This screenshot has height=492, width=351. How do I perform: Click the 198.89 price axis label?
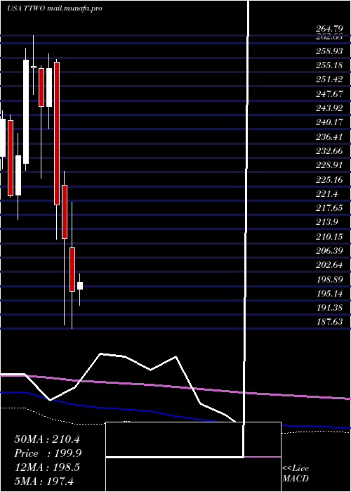point(329,280)
